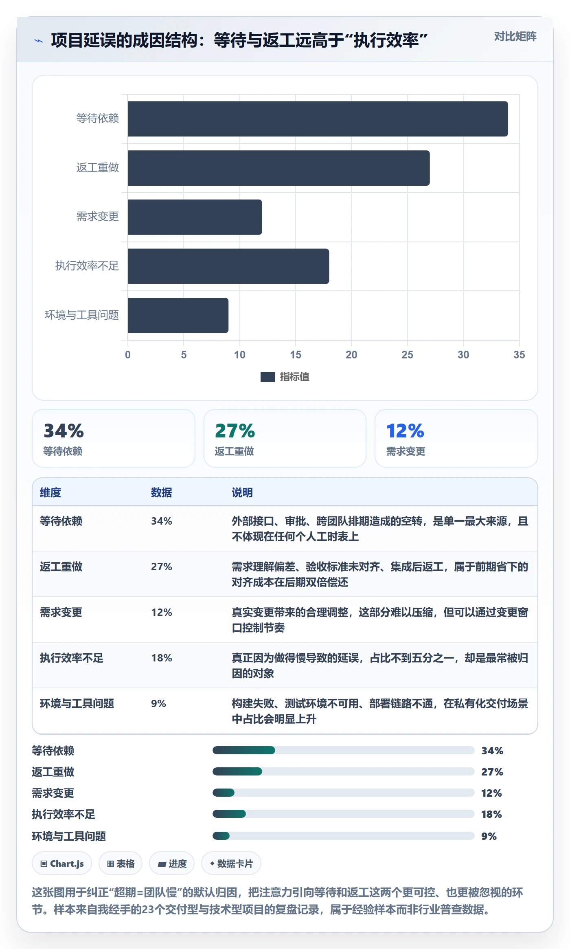Click the 9% cell in table
The image size is (570, 949).
(158, 703)
